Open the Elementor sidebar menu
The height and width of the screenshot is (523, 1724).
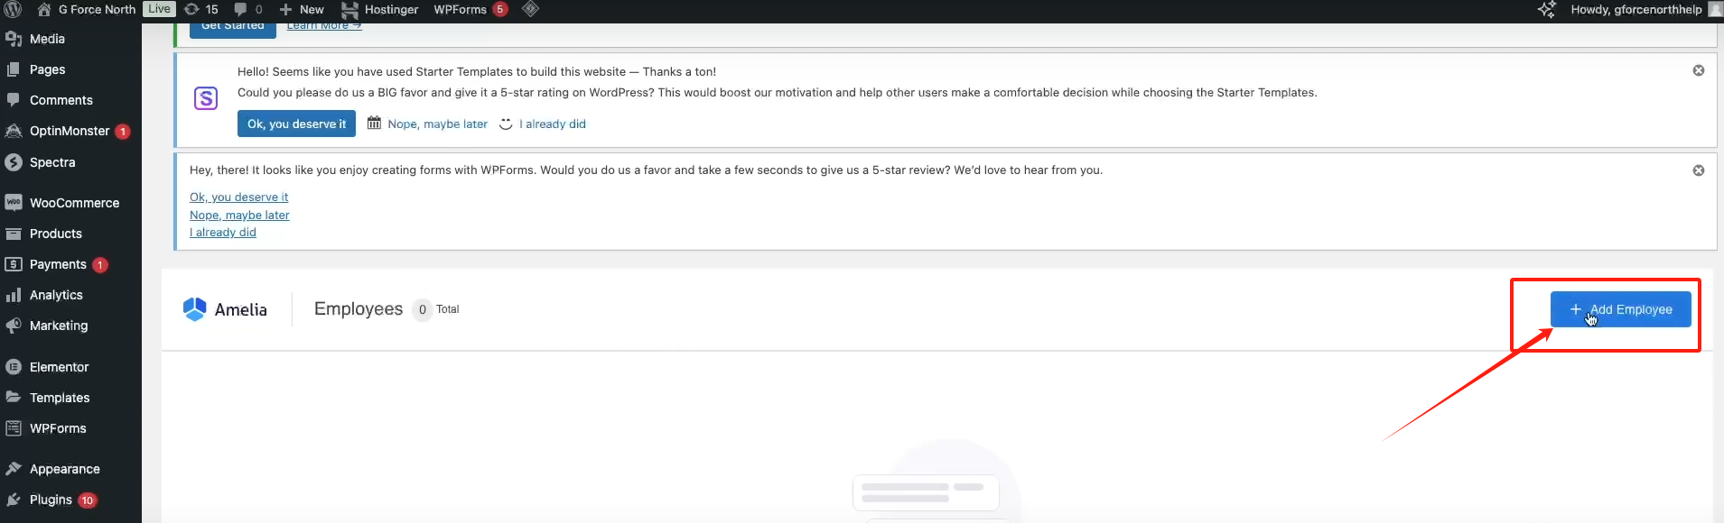click(x=59, y=367)
